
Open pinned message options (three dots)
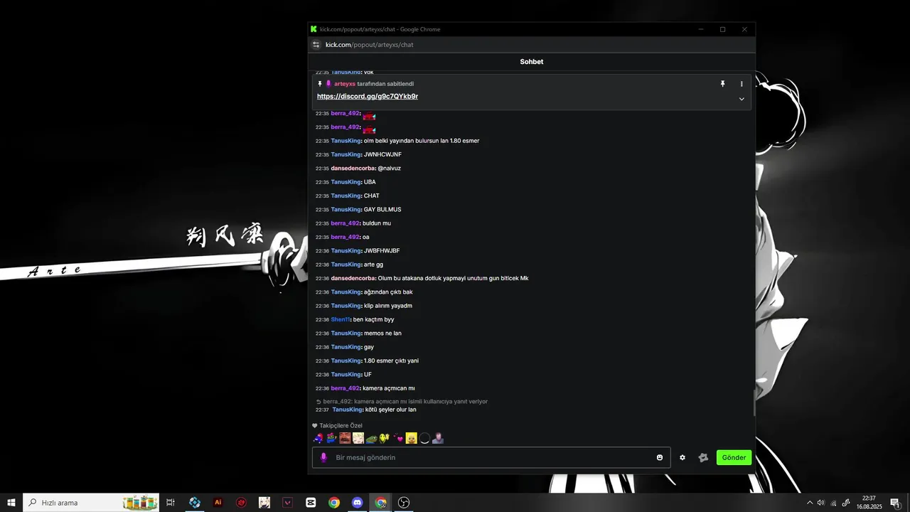(x=742, y=84)
